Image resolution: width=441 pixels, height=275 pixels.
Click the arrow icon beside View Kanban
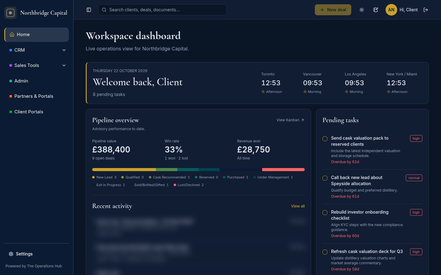coord(303,120)
